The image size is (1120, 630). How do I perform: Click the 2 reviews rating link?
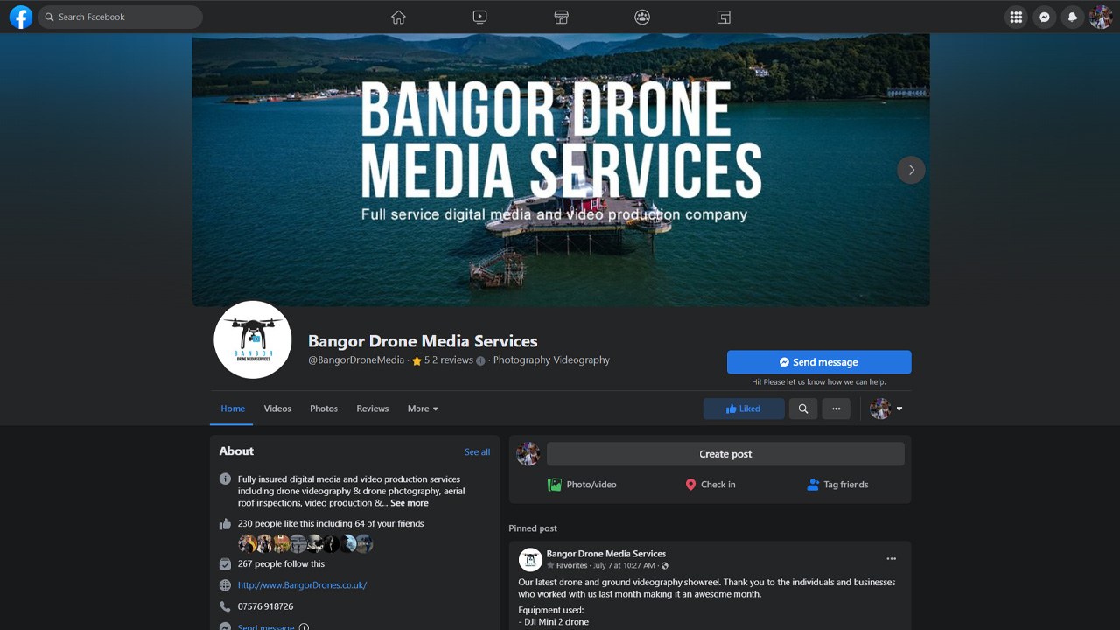(x=452, y=360)
